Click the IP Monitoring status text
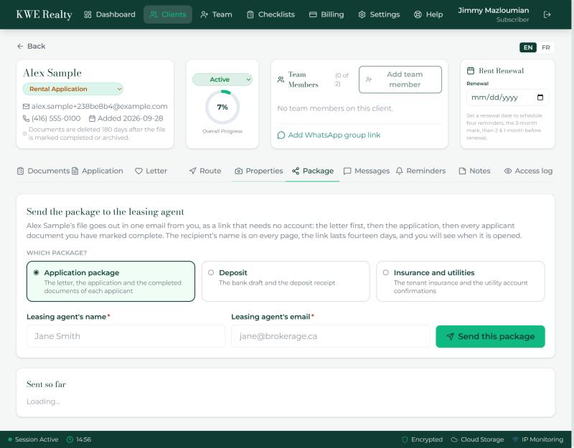The width and height of the screenshot is (574, 448). 542,439
